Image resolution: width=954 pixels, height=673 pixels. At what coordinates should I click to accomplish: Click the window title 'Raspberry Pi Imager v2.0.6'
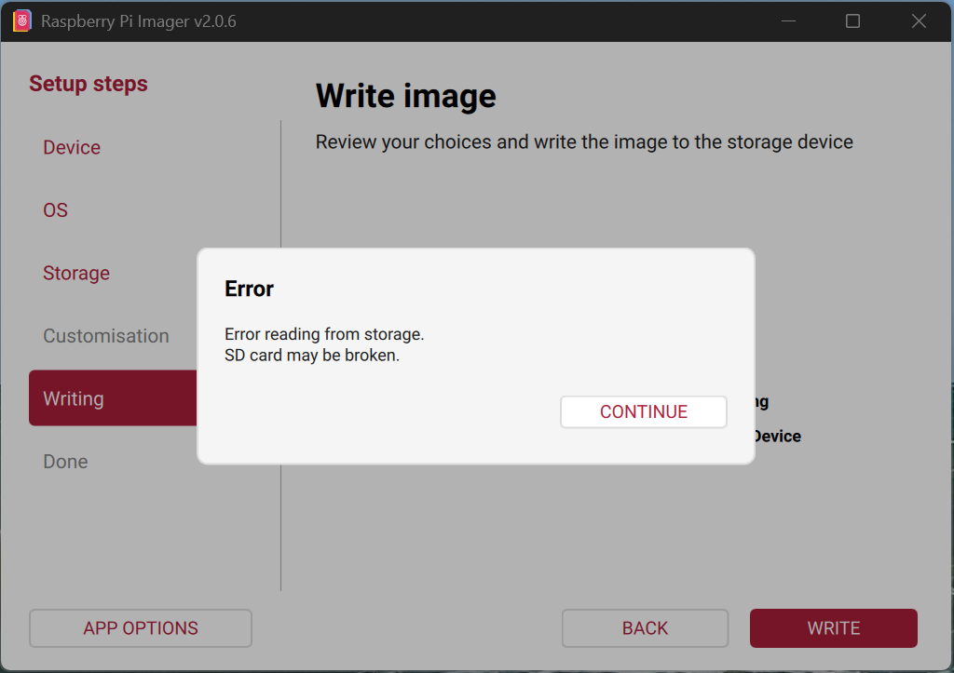coord(139,20)
